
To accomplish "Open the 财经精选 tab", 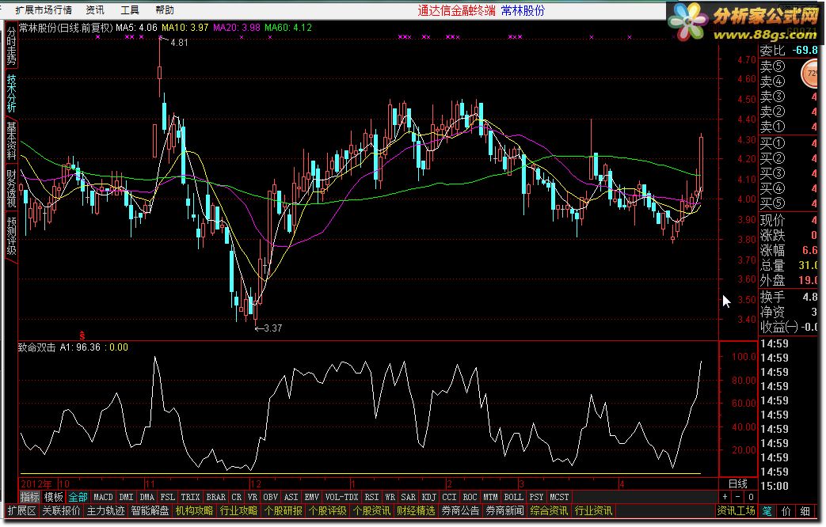I will coord(416,510).
